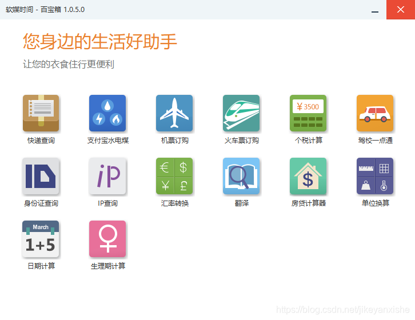Click the 快递查询 text label

[x=41, y=140]
